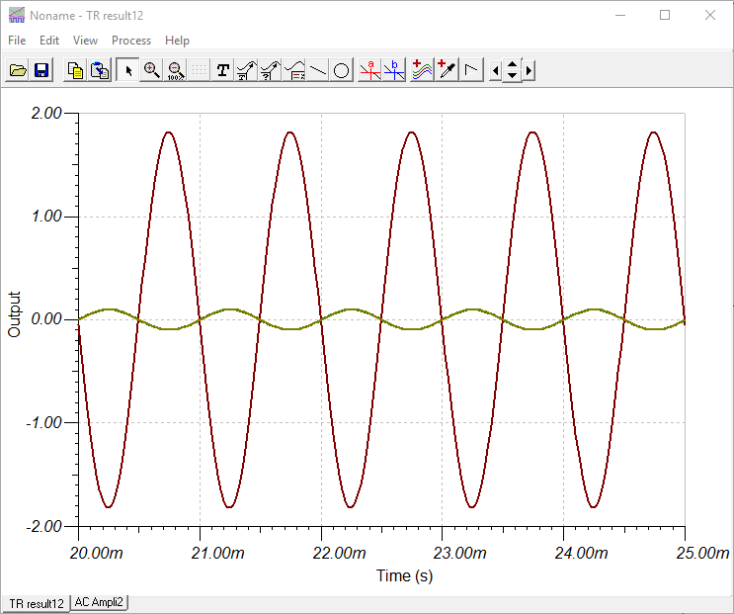Click the Paste clipboard icon
734x614 pixels.
coord(99,70)
